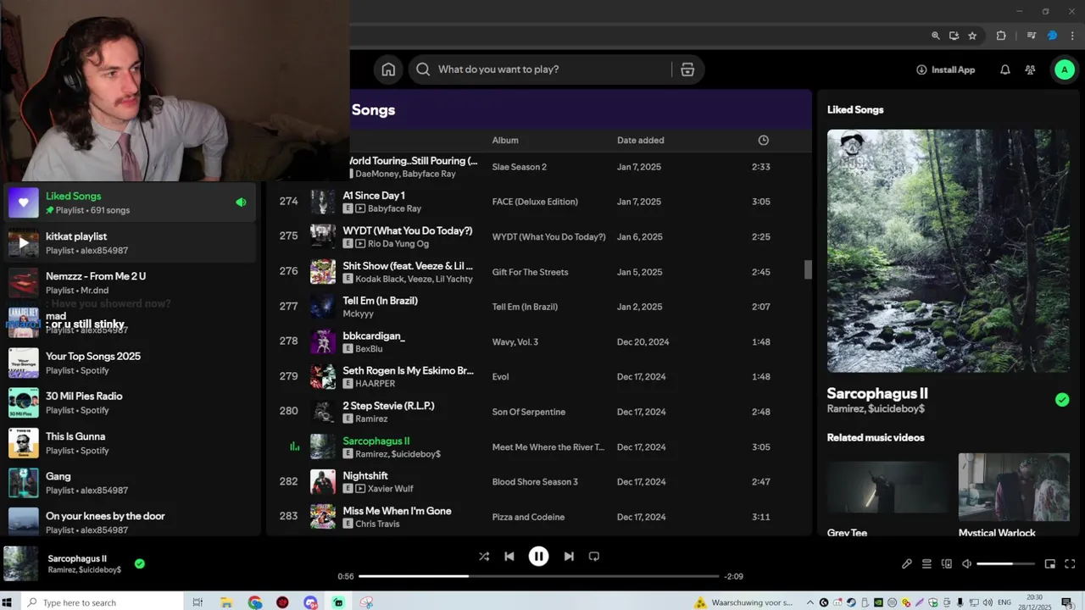Viewport: 1085px width, 610px height.
Task: Open the Sarcophagus II album cover in right panel
Action: 949,251
